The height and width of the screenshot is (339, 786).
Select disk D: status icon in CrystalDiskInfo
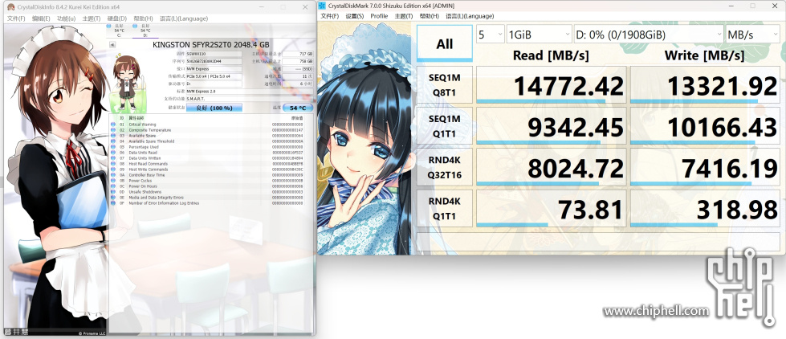136,25
